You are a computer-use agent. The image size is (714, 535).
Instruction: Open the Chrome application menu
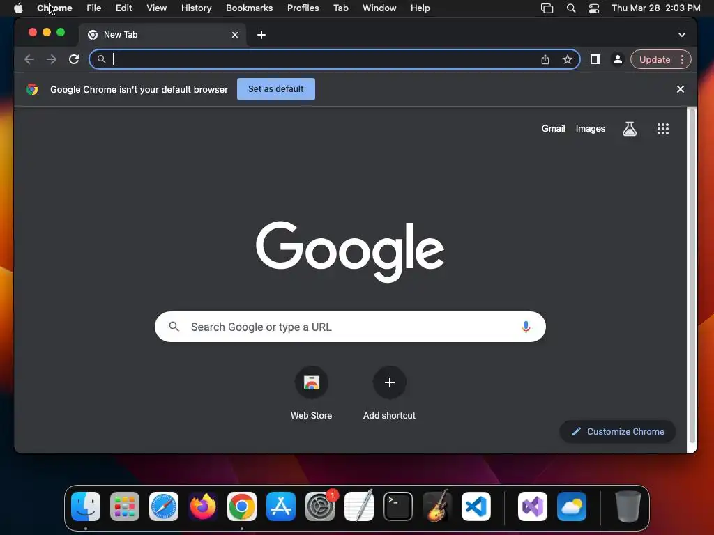click(54, 8)
